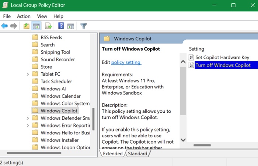The image size is (258, 166).
Task: Expand Windows Defender SmartScreen node
Action: [x=28, y=118]
